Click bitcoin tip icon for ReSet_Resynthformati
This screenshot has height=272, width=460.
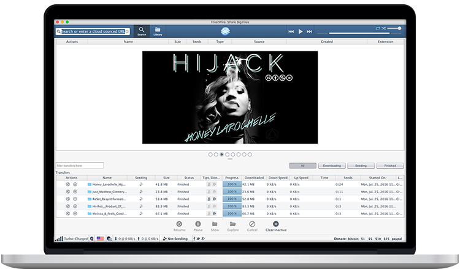(x=209, y=199)
